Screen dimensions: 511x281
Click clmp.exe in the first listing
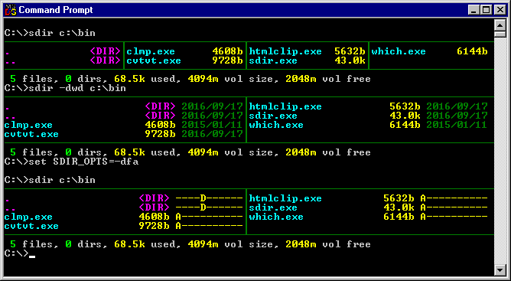151,51
